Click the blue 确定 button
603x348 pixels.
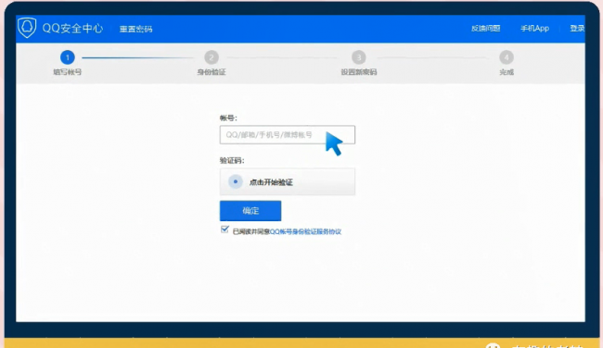pyautogui.click(x=250, y=211)
